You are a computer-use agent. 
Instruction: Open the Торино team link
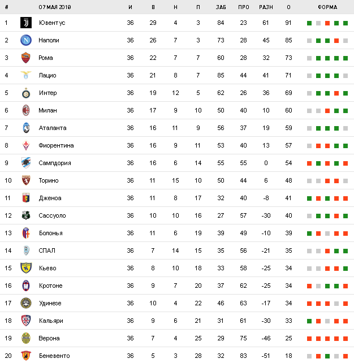click(49, 180)
